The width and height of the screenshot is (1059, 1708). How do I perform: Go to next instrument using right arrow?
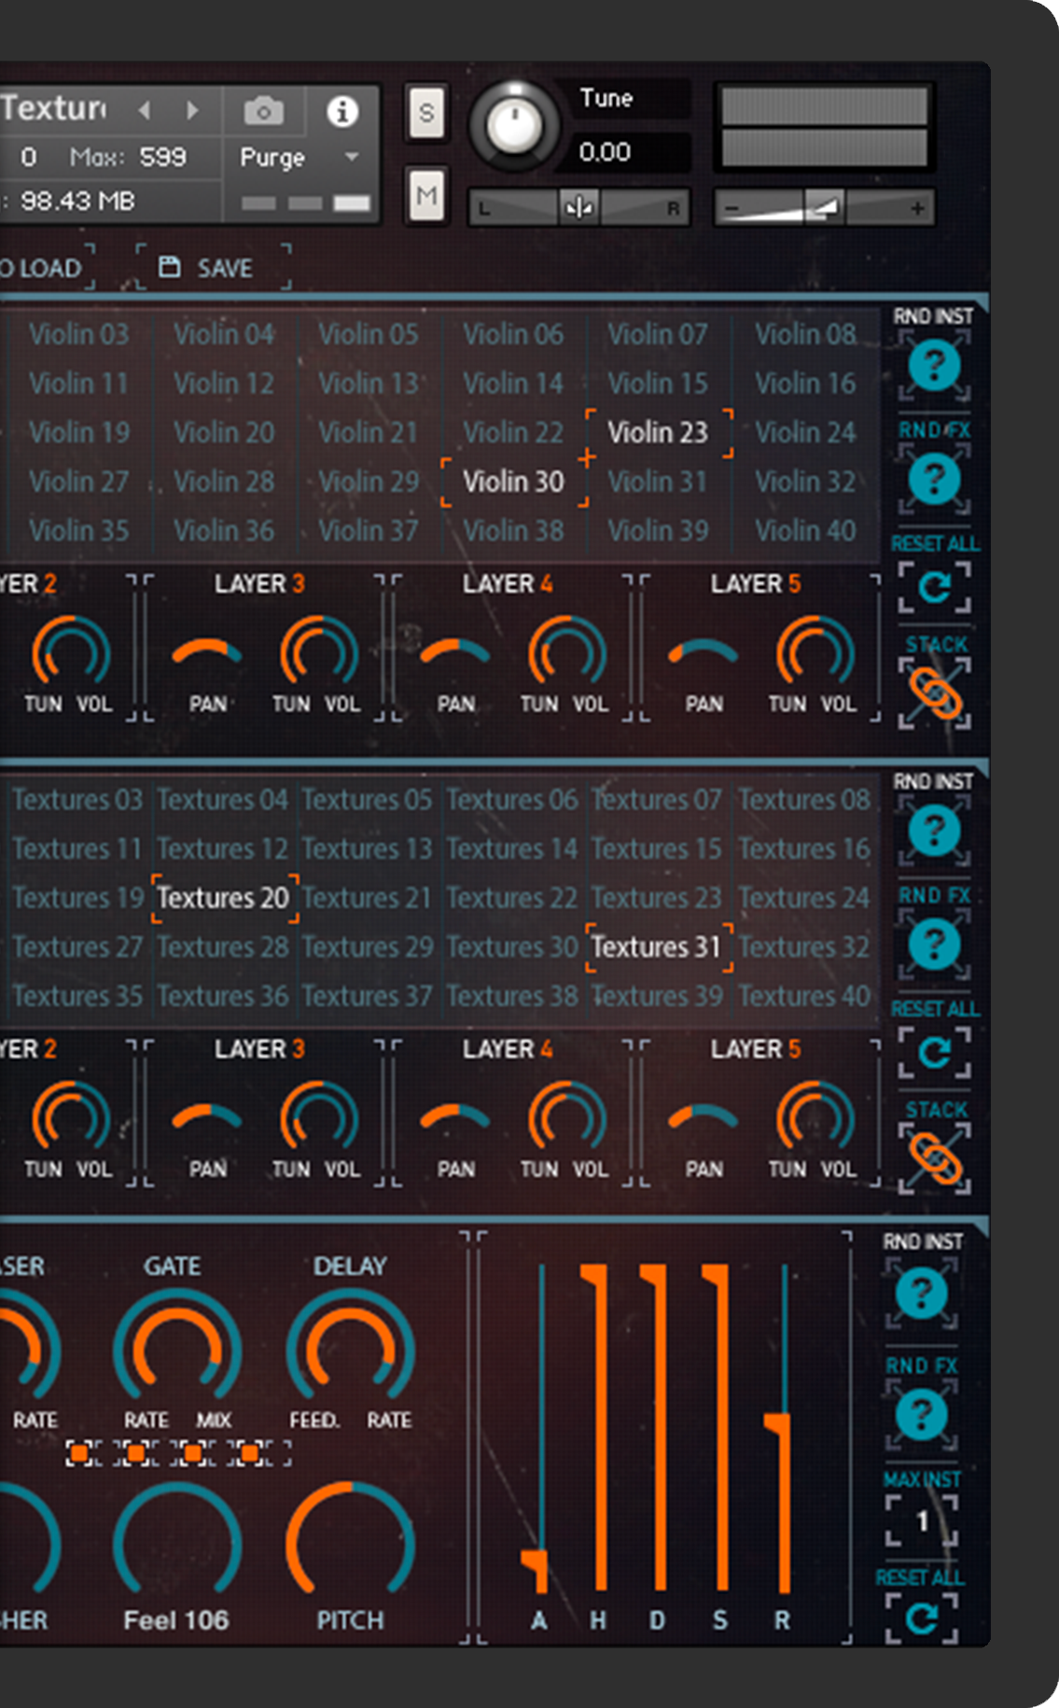point(192,110)
